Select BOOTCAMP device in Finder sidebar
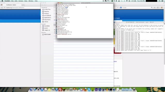Screen dimensions: 165x92 (47, 34)
